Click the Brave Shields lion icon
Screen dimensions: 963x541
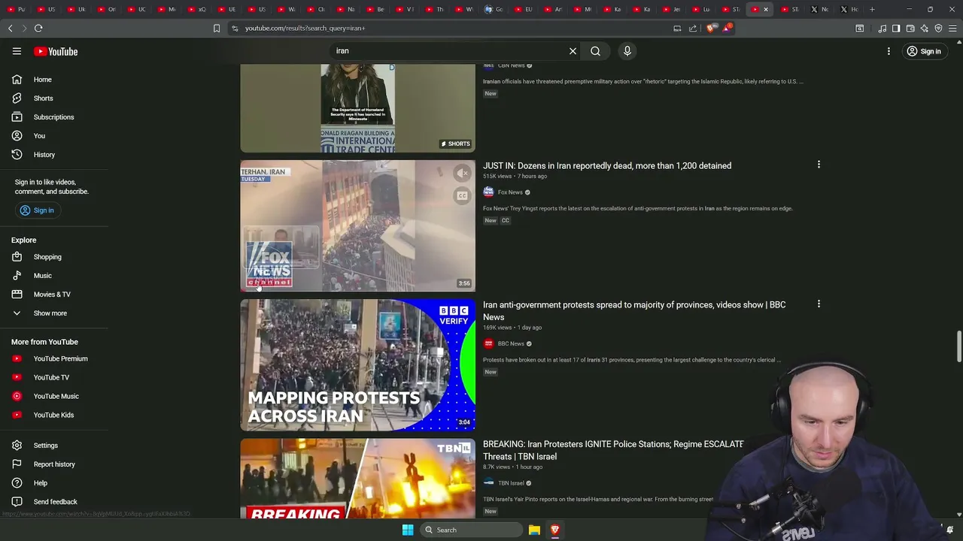[x=711, y=29]
